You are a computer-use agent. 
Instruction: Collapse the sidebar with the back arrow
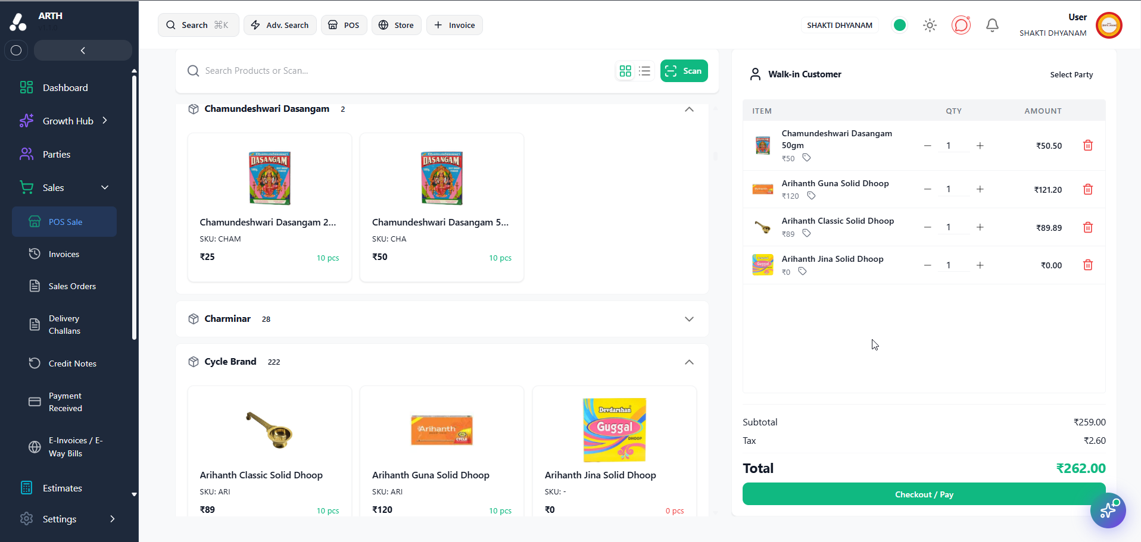pyautogui.click(x=83, y=51)
